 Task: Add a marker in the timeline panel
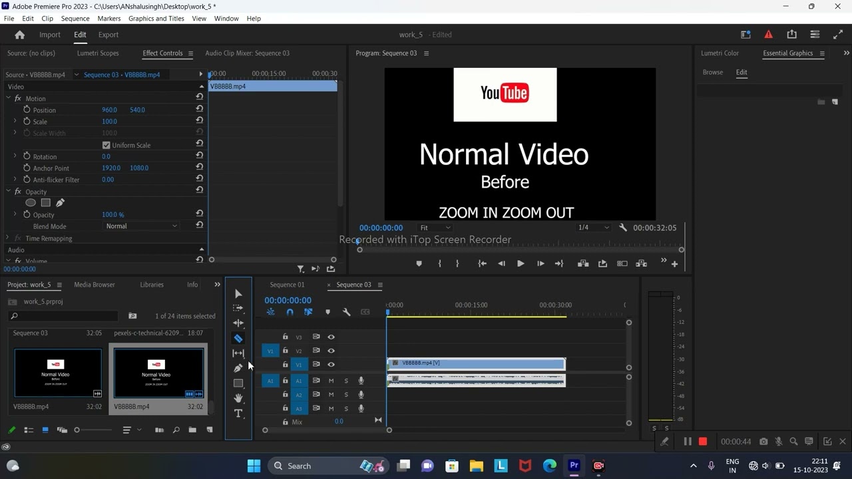(x=327, y=312)
